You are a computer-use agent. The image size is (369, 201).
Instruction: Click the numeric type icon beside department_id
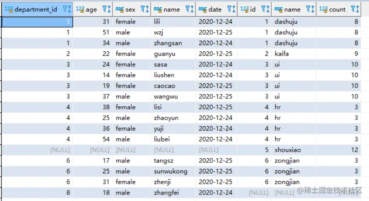click(x=9, y=9)
